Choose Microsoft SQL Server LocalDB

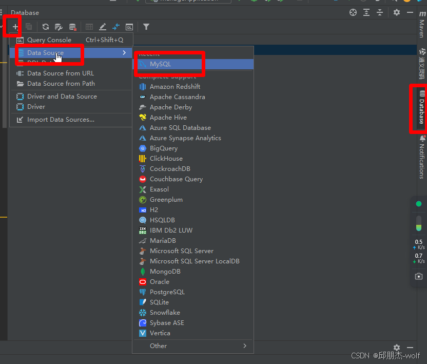tap(193, 261)
